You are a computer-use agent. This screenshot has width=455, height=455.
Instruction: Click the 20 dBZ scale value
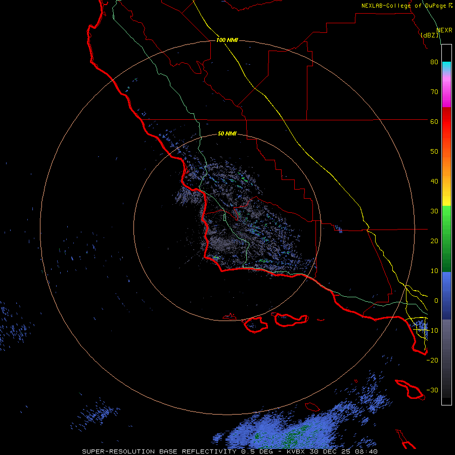(x=434, y=241)
